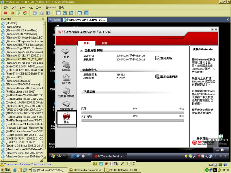Expand host quick launch chevron

[x=30, y=169]
